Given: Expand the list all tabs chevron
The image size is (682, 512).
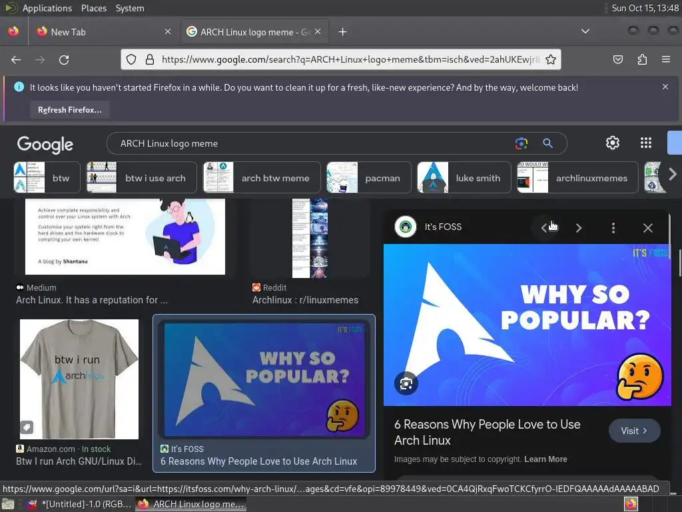Looking at the screenshot, I should coord(585,31).
